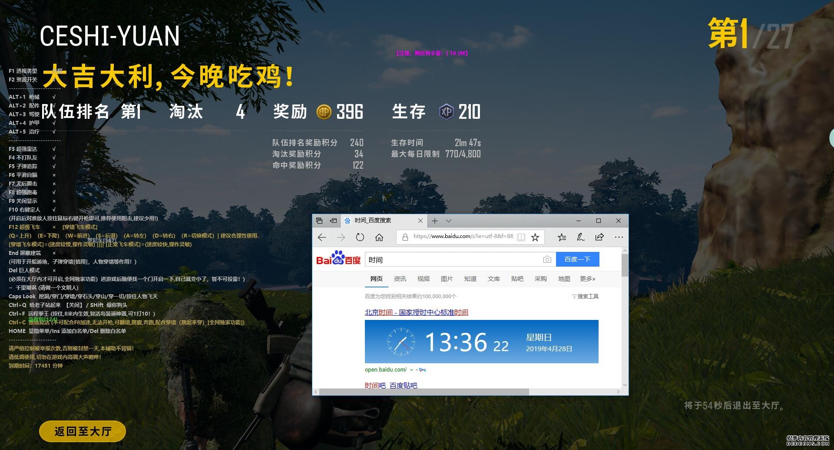834x450 pixels.
Task: Click 13:36 time display in result
Action: pyautogui.click(x=456, y=342)
